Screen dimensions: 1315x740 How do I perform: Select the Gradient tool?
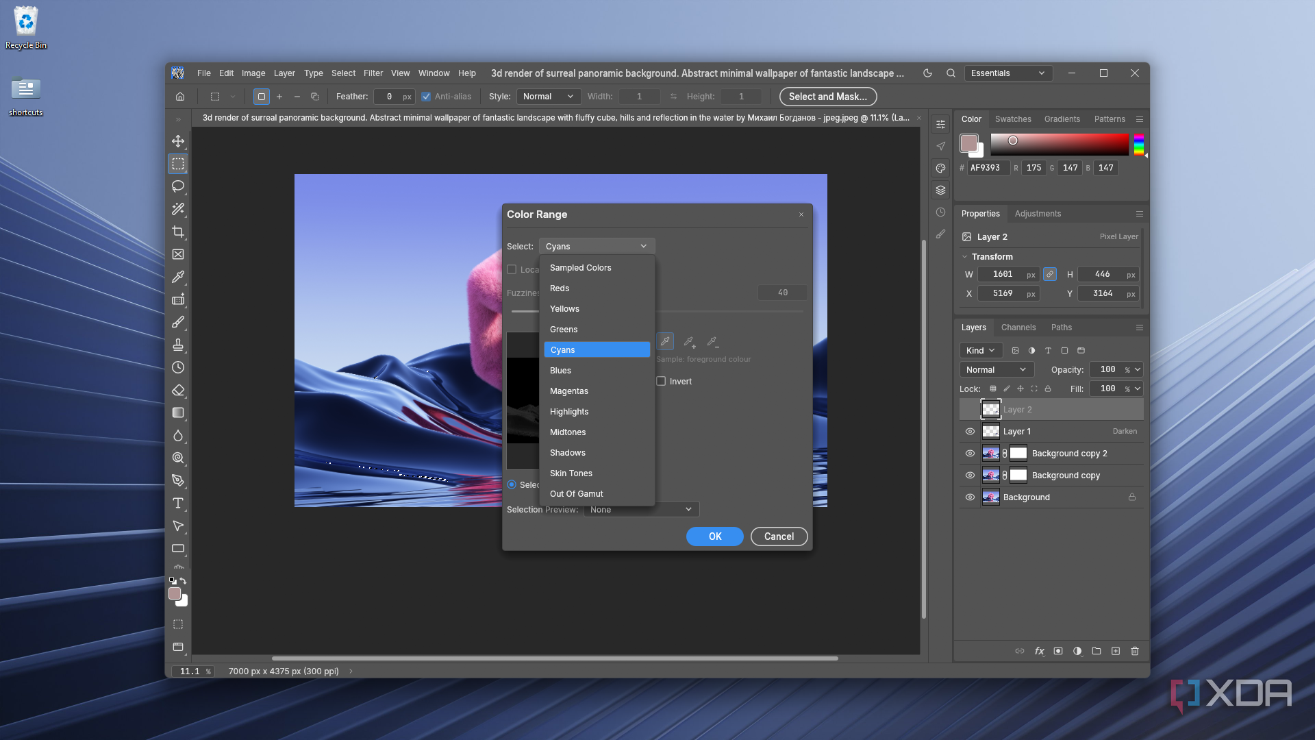click(178, 412)
